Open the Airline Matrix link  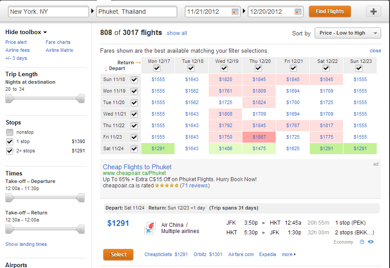point(59,50)
